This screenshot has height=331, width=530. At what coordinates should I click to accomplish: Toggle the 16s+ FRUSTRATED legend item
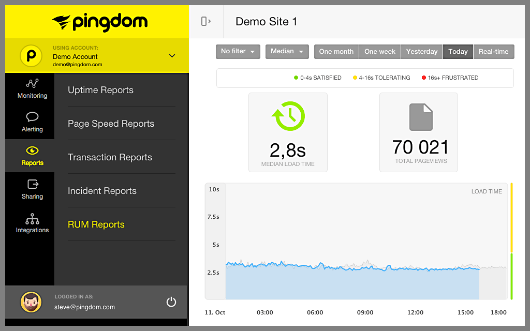(x=450, y=78)
